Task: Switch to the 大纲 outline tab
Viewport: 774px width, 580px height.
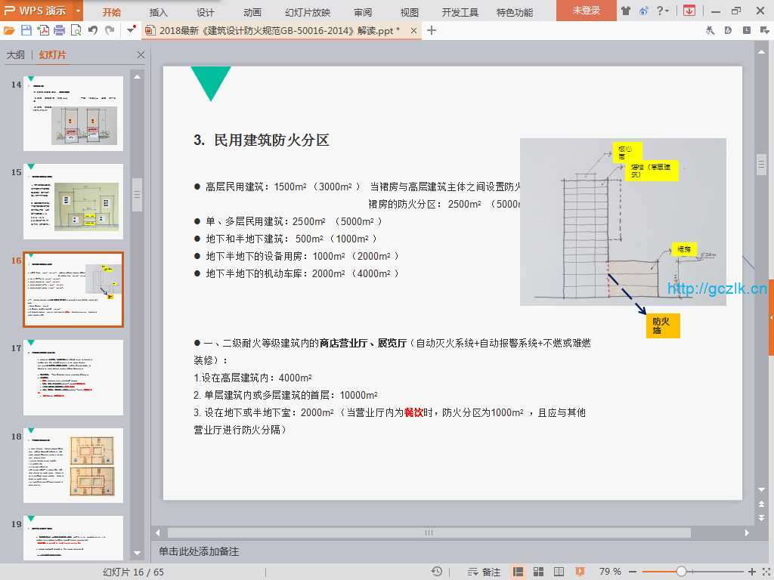Action: coord(16,55)
